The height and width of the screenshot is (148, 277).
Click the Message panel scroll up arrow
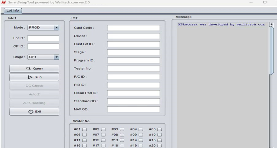[271, 24]
